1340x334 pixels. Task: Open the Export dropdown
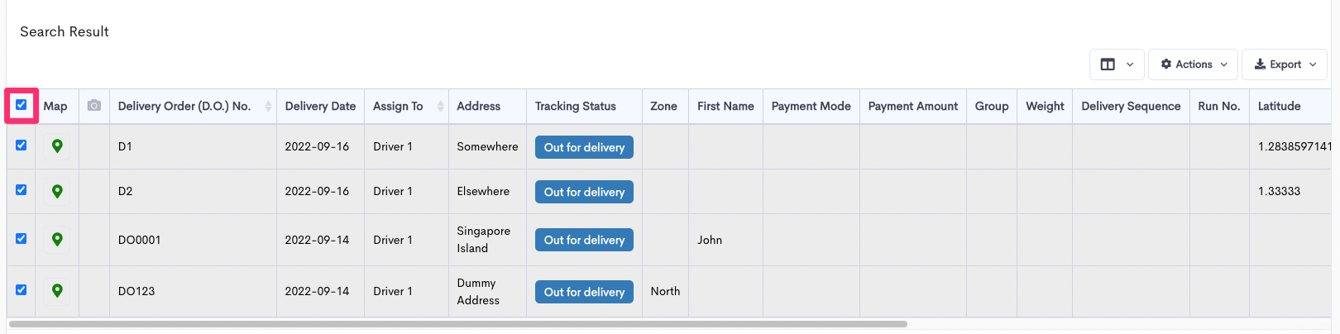point(1285,64)
